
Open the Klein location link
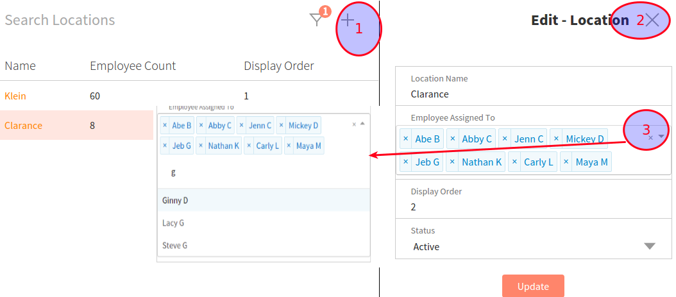(15, 96)
